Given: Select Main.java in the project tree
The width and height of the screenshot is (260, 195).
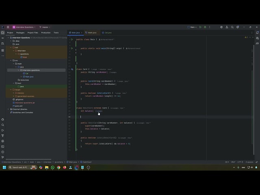Looking at the screenshot, I should [29, 77].
